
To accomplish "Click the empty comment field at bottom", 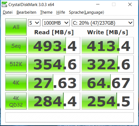I will 69,118.
